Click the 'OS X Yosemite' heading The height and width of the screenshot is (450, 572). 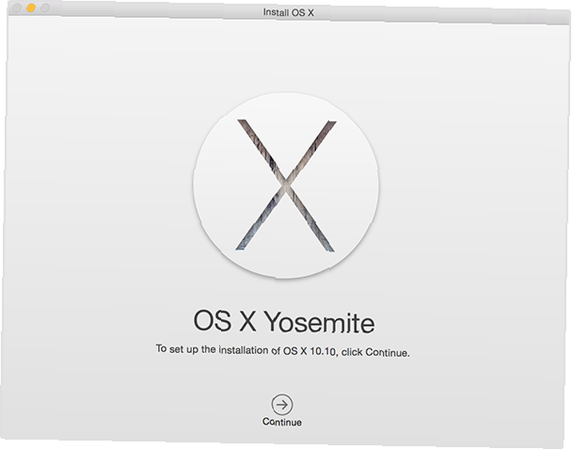click(284, 322)
